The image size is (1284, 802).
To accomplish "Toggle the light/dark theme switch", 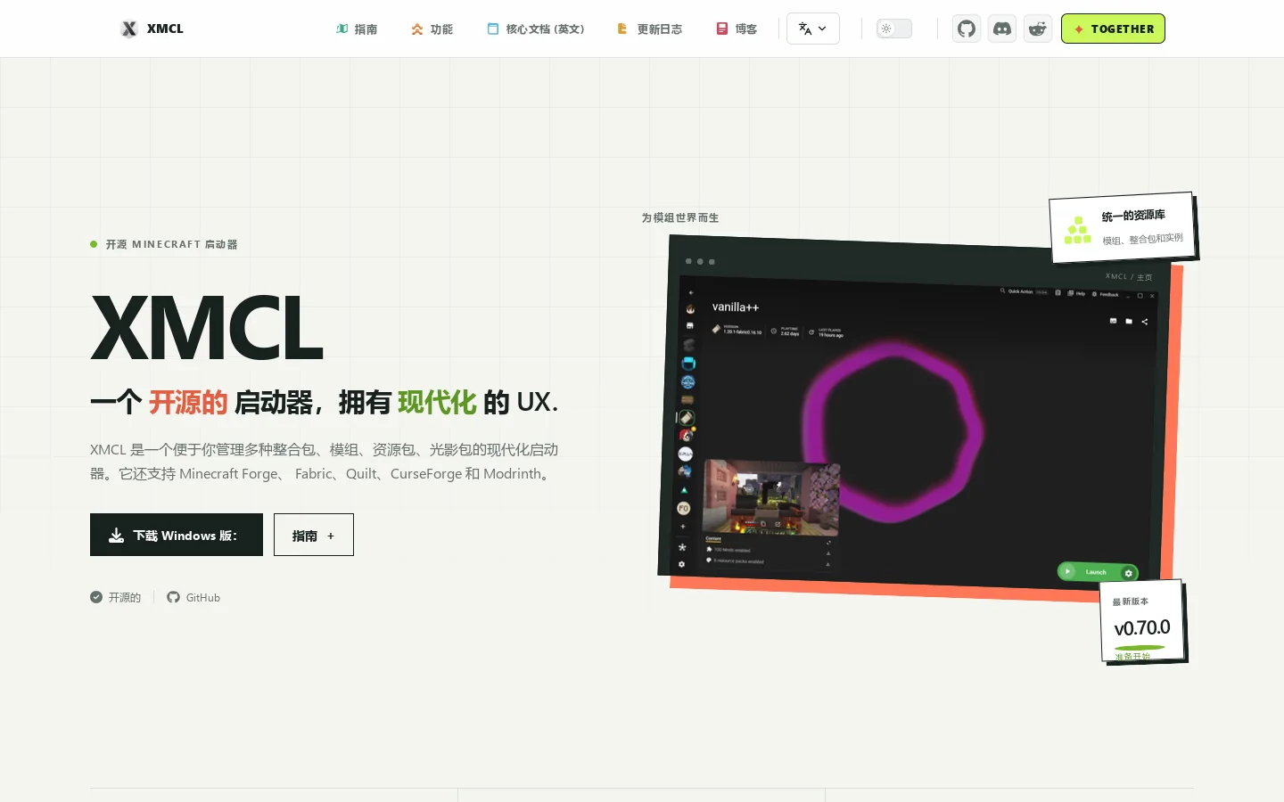I will coord(894,29).
